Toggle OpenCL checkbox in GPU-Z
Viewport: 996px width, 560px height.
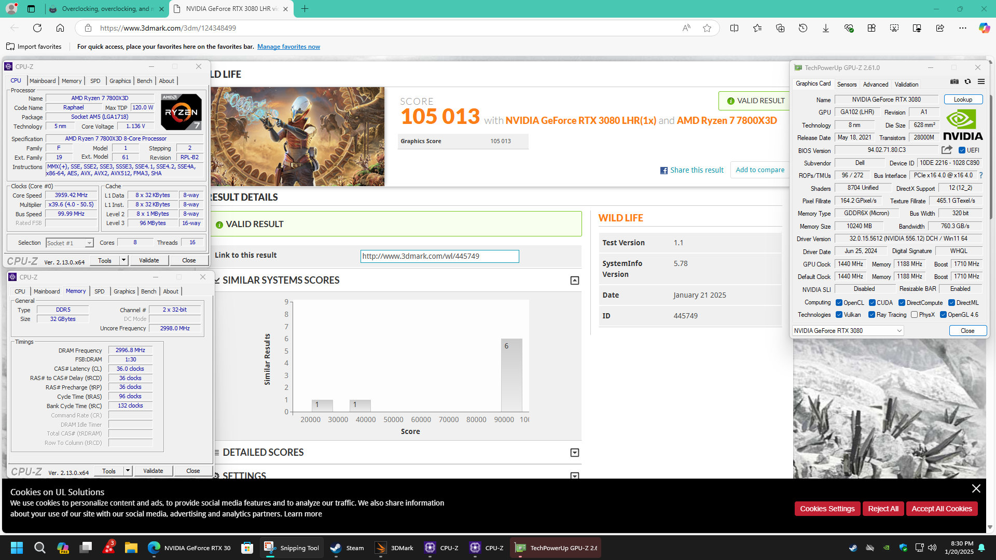(839, 303)
